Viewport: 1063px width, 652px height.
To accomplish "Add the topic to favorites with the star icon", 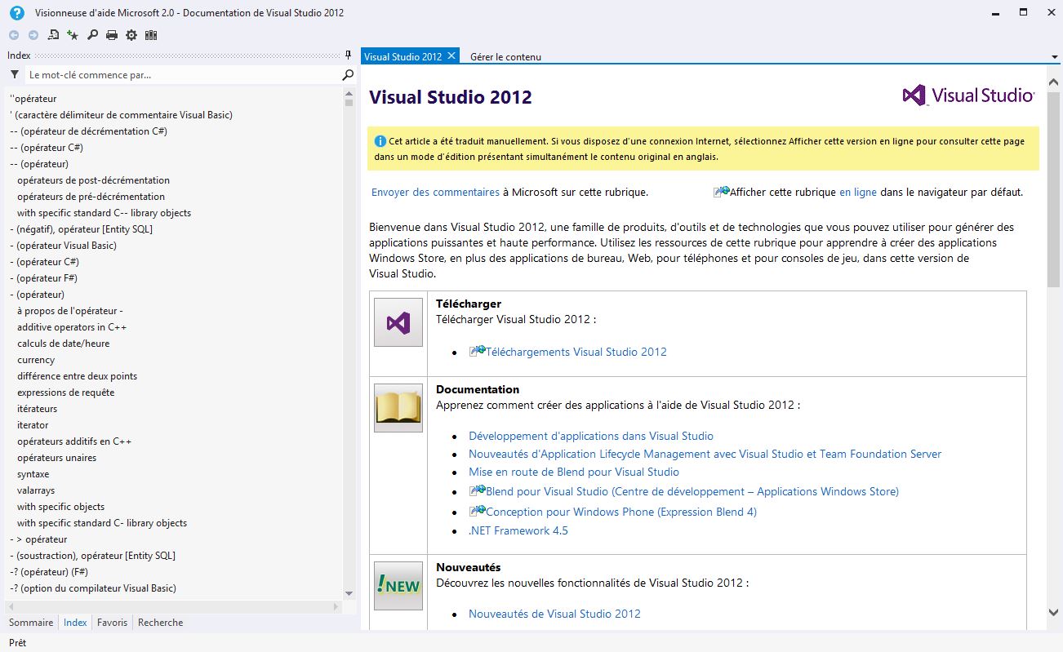I will tap(73, 35).
